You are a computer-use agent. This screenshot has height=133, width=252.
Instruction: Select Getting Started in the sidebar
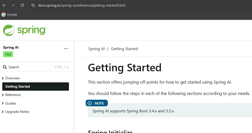click(36, 87)
